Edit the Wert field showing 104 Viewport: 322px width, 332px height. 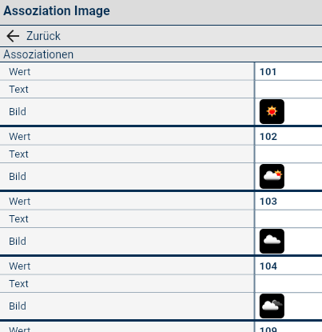click(288, 266)
